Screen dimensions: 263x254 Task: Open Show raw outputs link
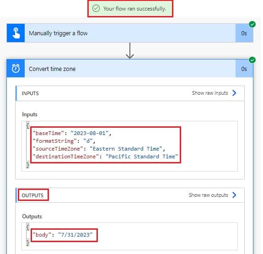208,195
